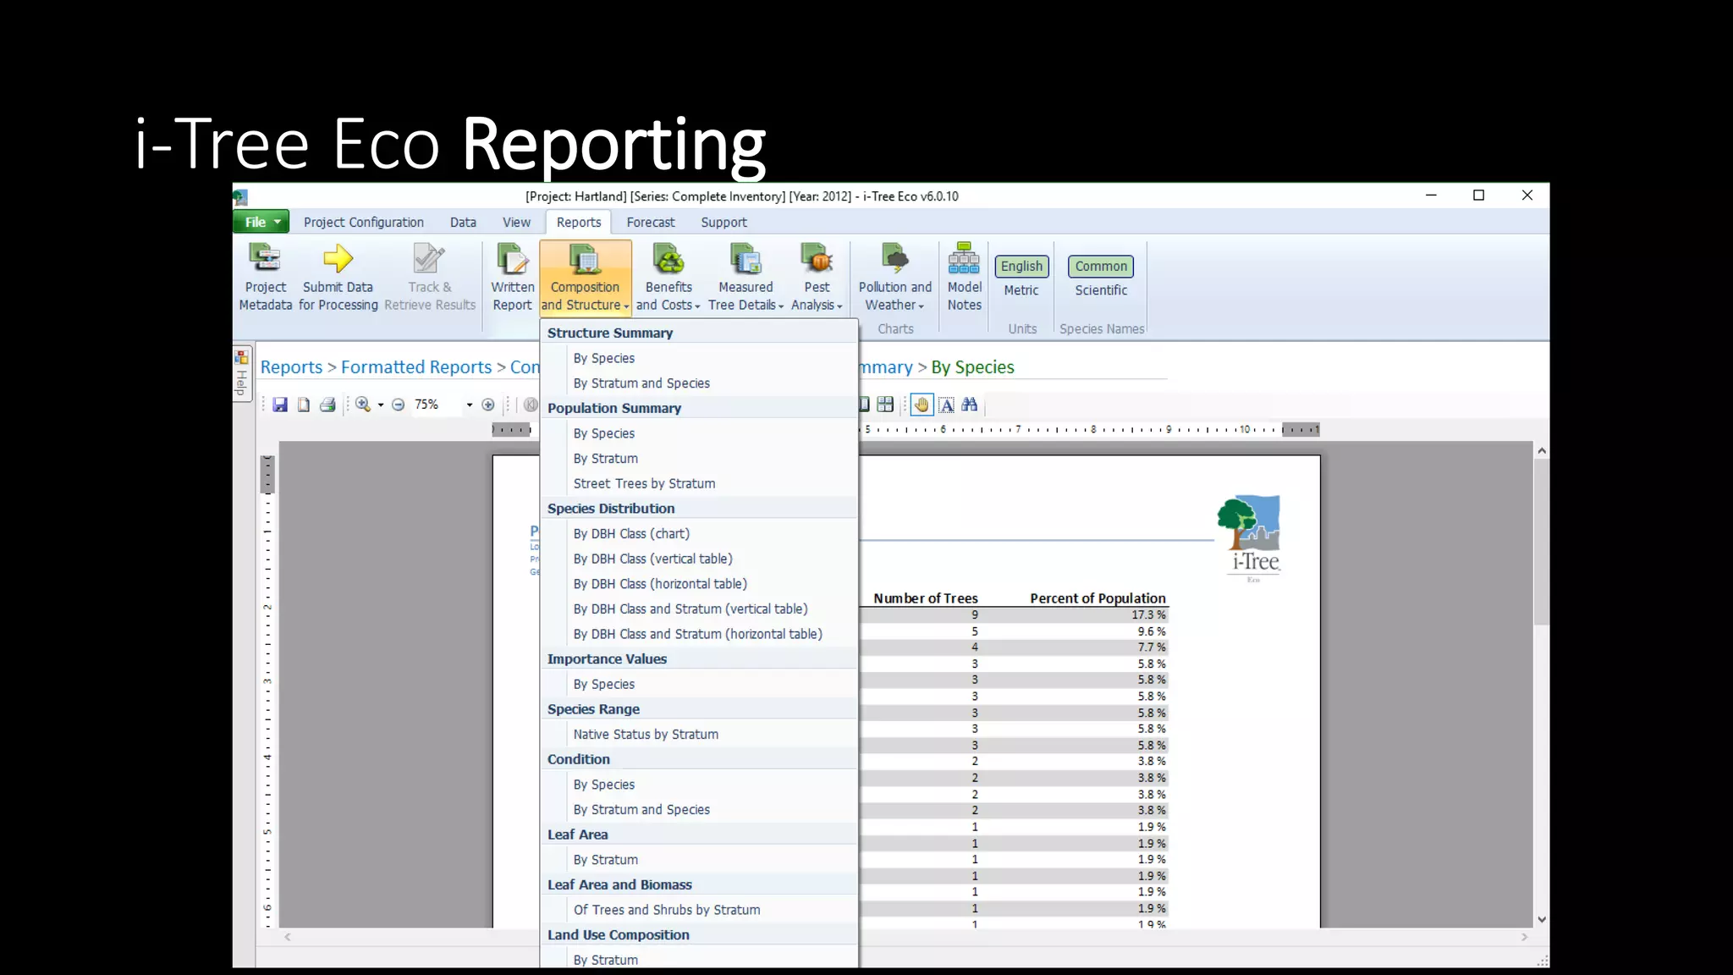The image size is (1733, 975).
Task: Open Written Report
Action: point(512,278)
